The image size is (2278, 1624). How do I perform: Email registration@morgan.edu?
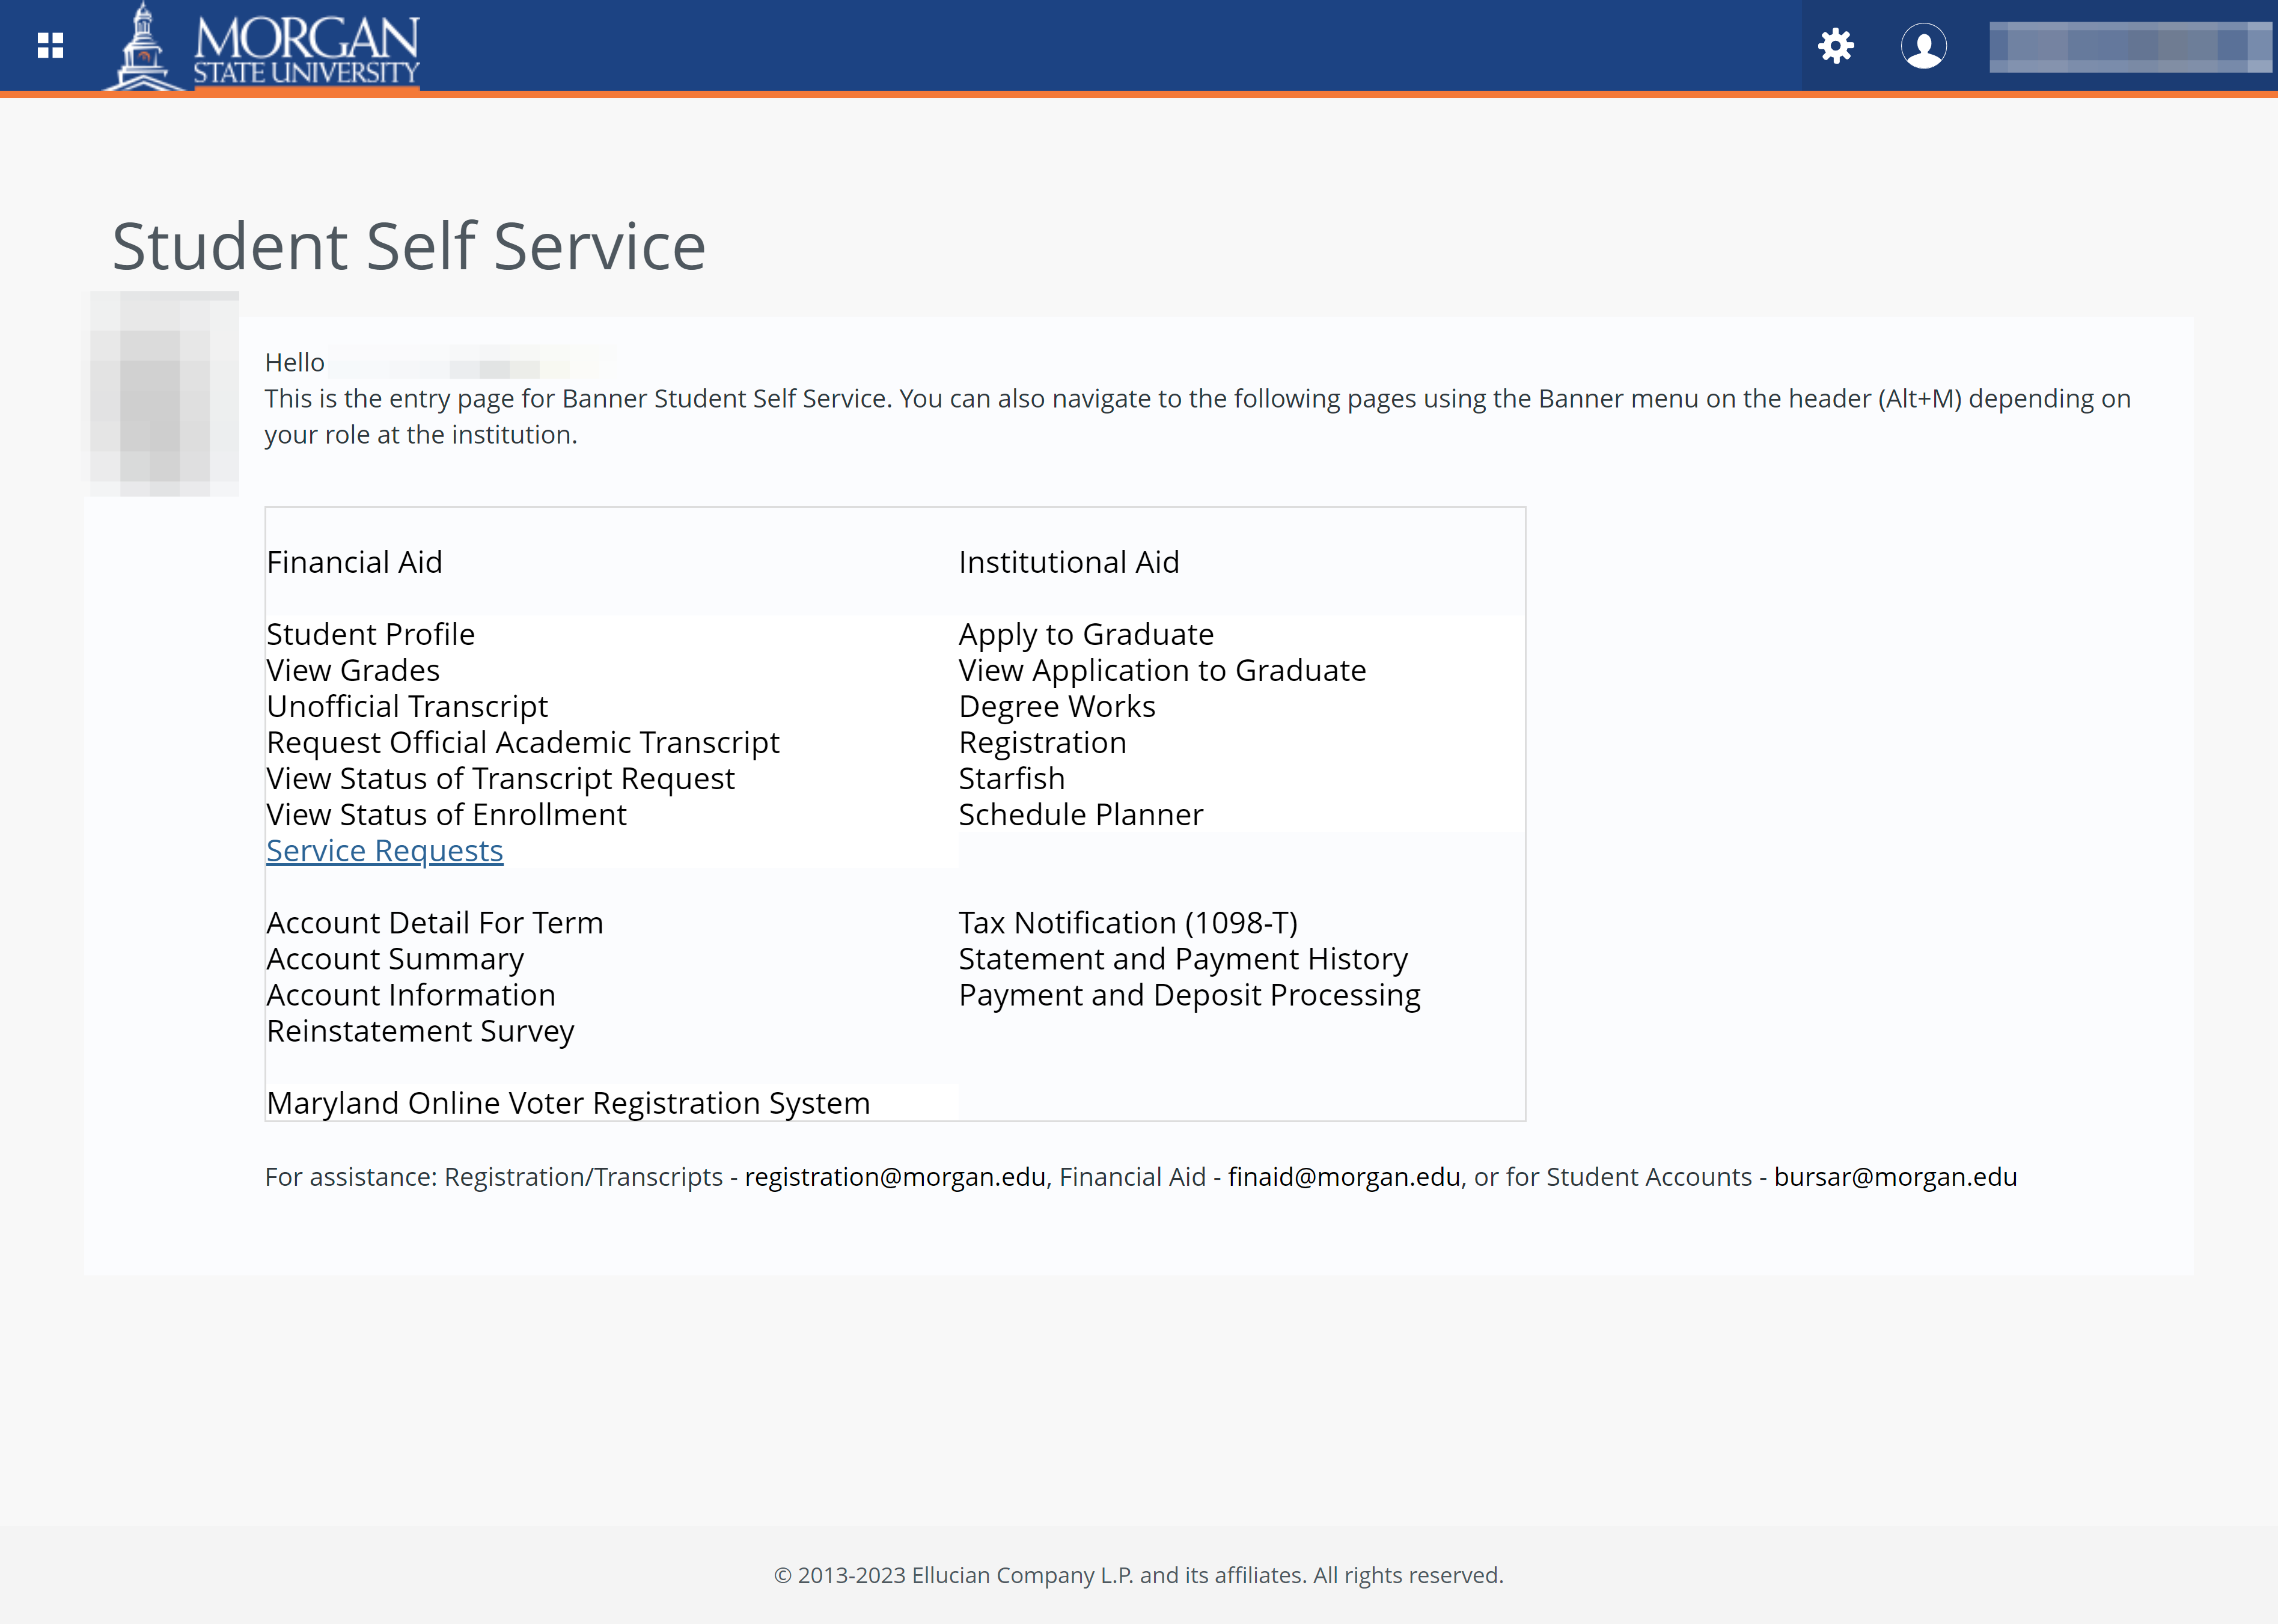pyautogui.click(x=895, y=1177)
